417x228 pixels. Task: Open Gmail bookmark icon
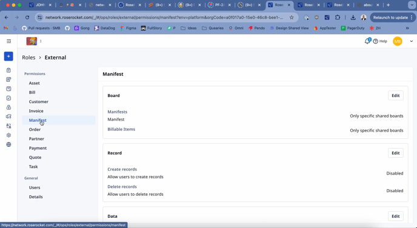pos(6,29)
